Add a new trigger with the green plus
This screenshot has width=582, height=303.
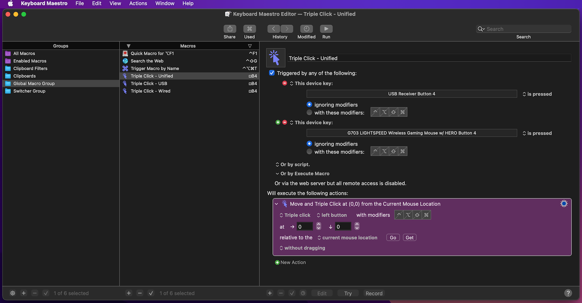[278, 123]
